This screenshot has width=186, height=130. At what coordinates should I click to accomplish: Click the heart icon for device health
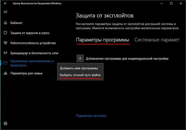click(x=6, y=43)
